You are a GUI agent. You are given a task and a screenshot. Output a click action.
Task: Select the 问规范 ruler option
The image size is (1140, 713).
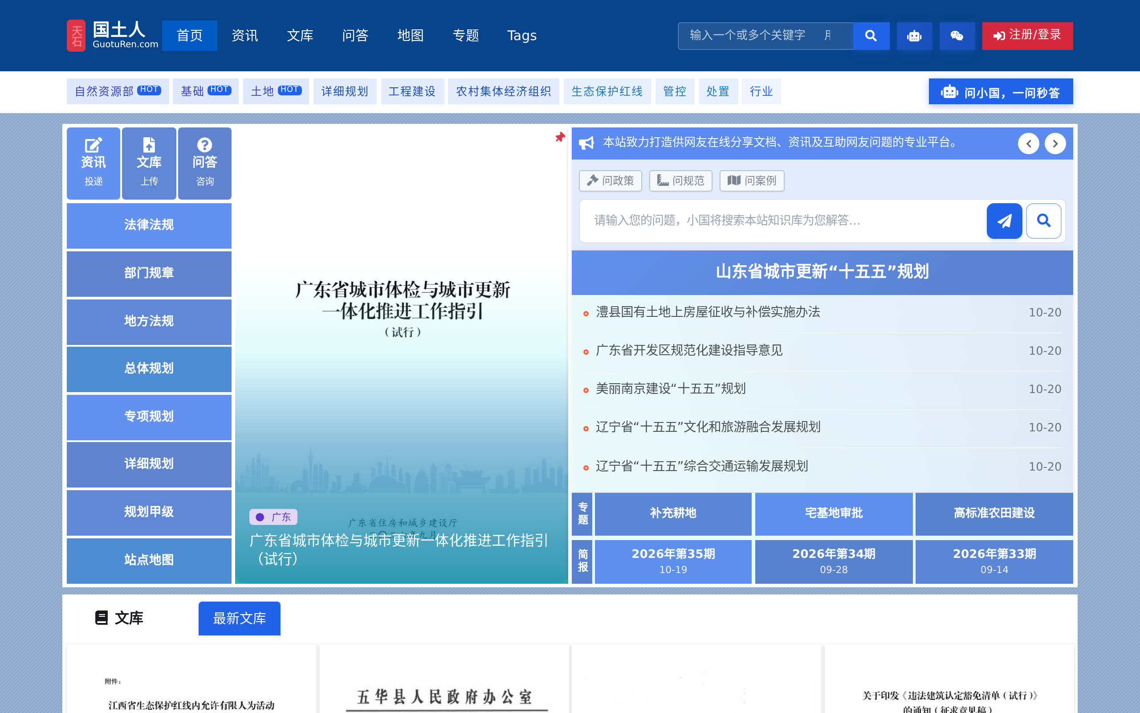tap(680, 180)
